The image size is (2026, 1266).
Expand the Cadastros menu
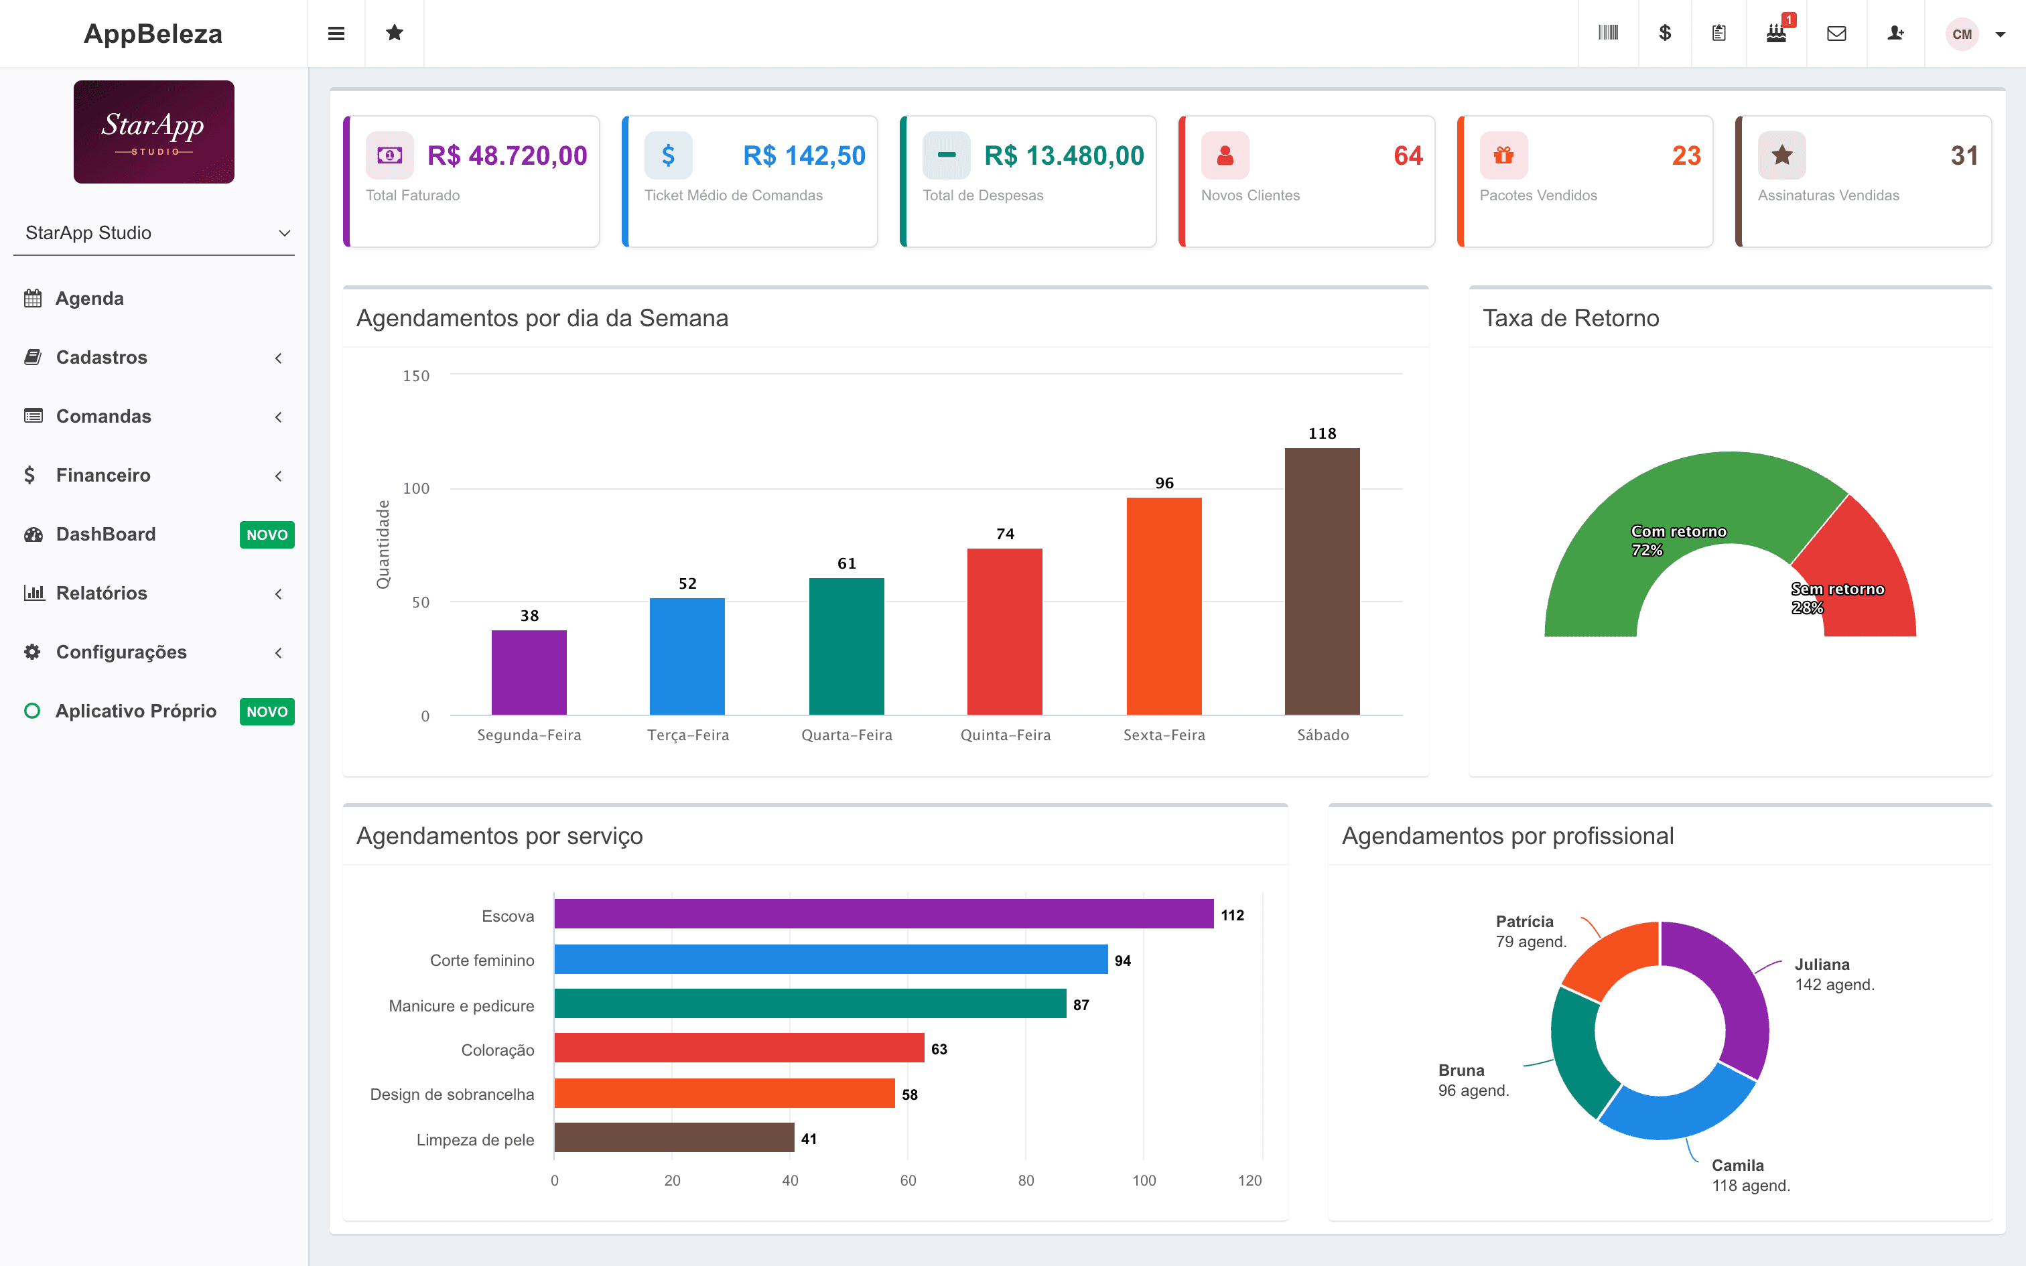[x=154, y=358]
